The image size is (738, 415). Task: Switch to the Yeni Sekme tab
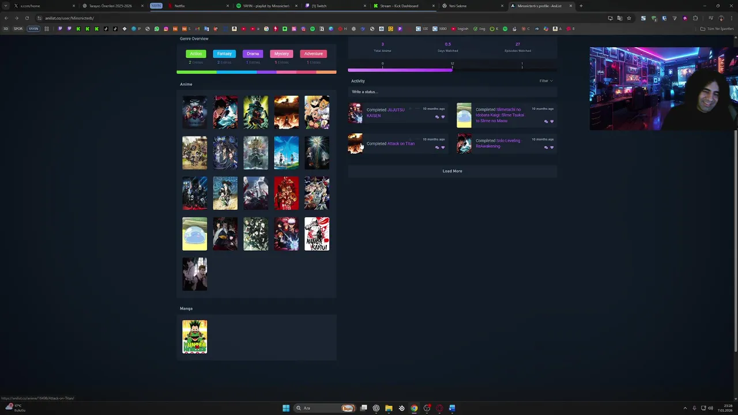coord(472,6)
